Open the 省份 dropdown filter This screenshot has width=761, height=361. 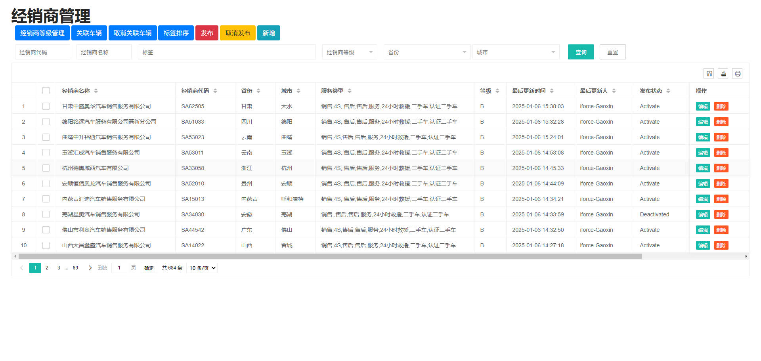click(426, 52)
